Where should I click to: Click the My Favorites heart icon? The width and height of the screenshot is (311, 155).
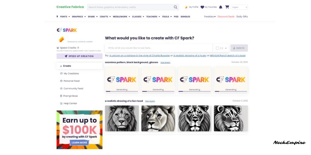202,7
